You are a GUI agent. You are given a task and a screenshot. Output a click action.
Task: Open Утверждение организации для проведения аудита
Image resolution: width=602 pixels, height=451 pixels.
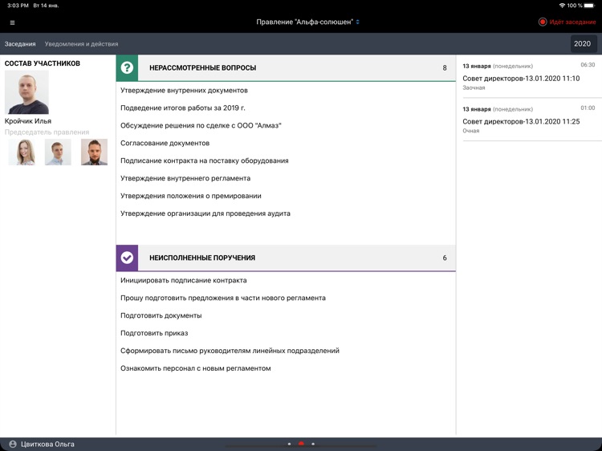coord(205,213)
